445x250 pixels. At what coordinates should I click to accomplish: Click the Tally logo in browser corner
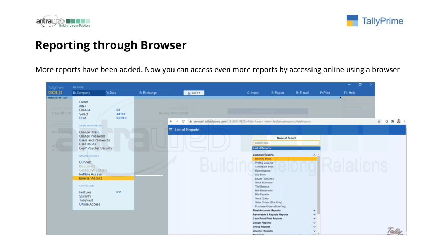click(x=395, y=231)
